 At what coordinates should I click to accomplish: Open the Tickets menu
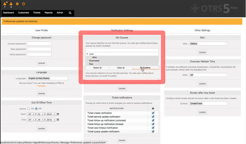[37, 13]
